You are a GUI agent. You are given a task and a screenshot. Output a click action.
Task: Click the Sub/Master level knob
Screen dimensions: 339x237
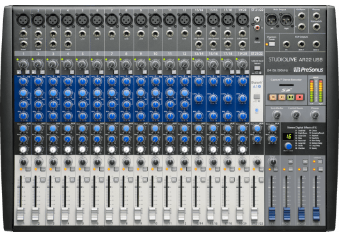tap(276, 114)
